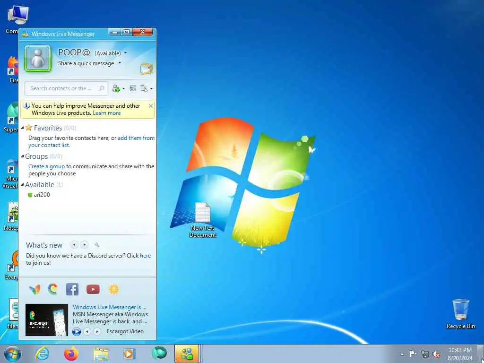Click the user display picture avatar
Screen dimensions: 484x363
[x=38, y=59]
